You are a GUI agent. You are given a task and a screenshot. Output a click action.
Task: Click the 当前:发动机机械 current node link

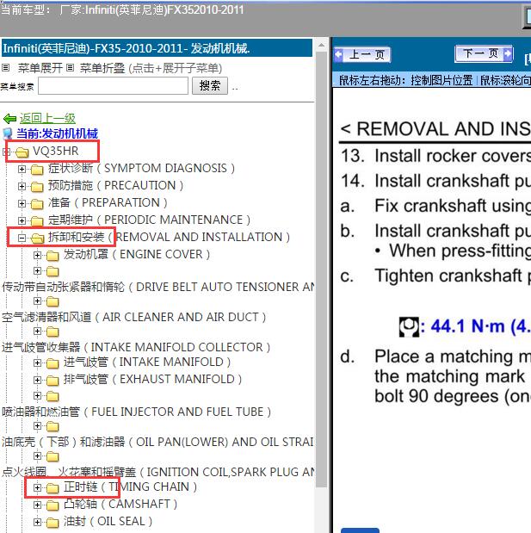(57, 133)
